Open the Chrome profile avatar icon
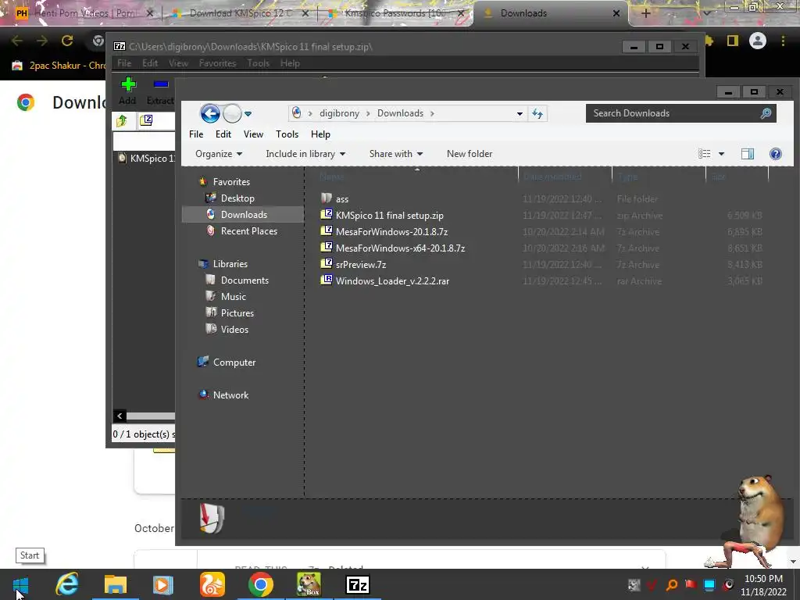Image resolution: width=800 pixels, height=600 pixels. pyautogui.click(x=758, y=41)
